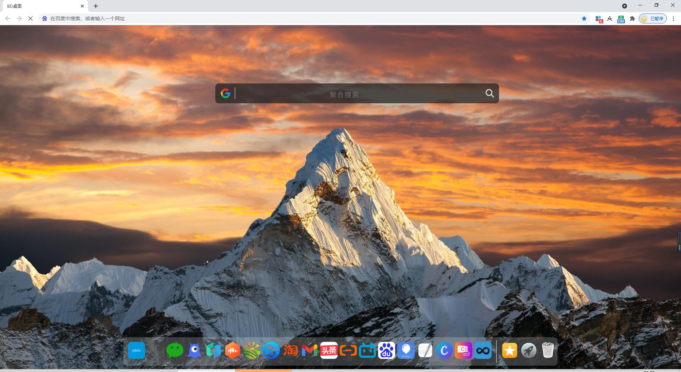Open the Taobao dock icon
The image size is (681, 372).
[x=290, y=350]
